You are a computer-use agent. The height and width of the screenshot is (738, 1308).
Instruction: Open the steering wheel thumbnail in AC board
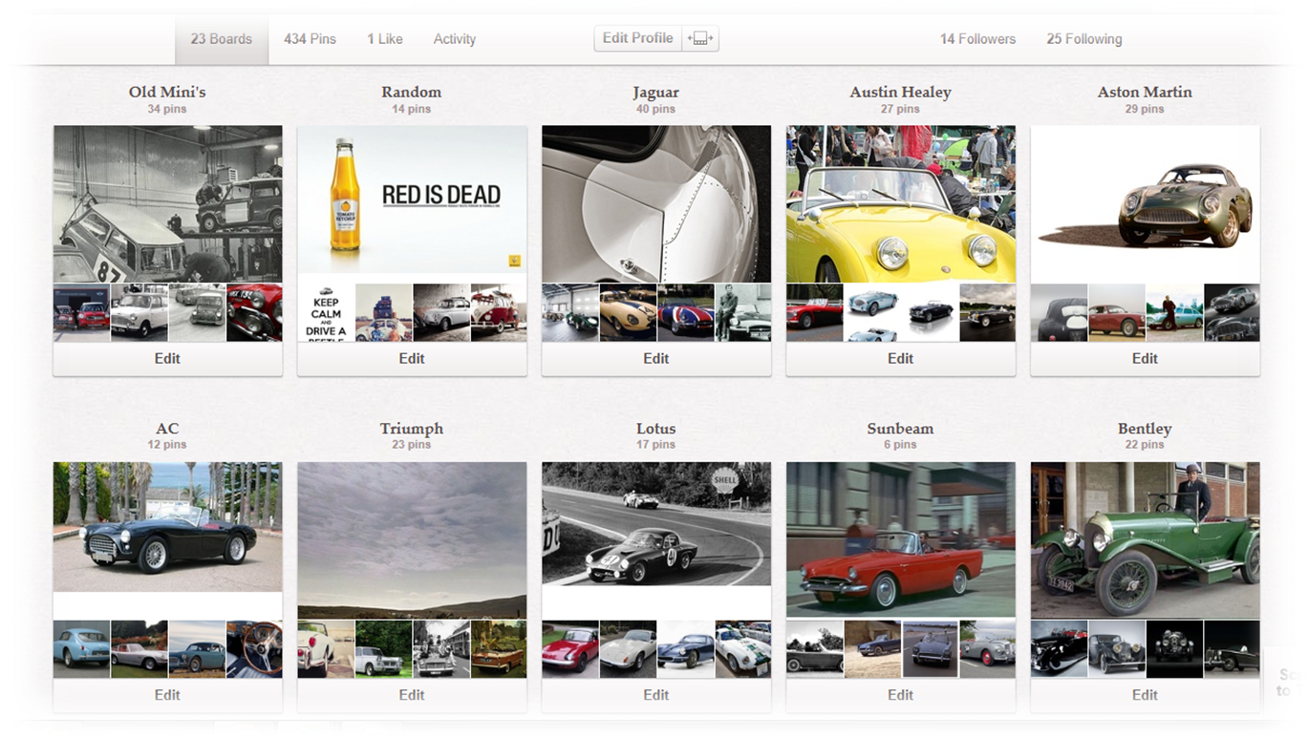(254, 649)
